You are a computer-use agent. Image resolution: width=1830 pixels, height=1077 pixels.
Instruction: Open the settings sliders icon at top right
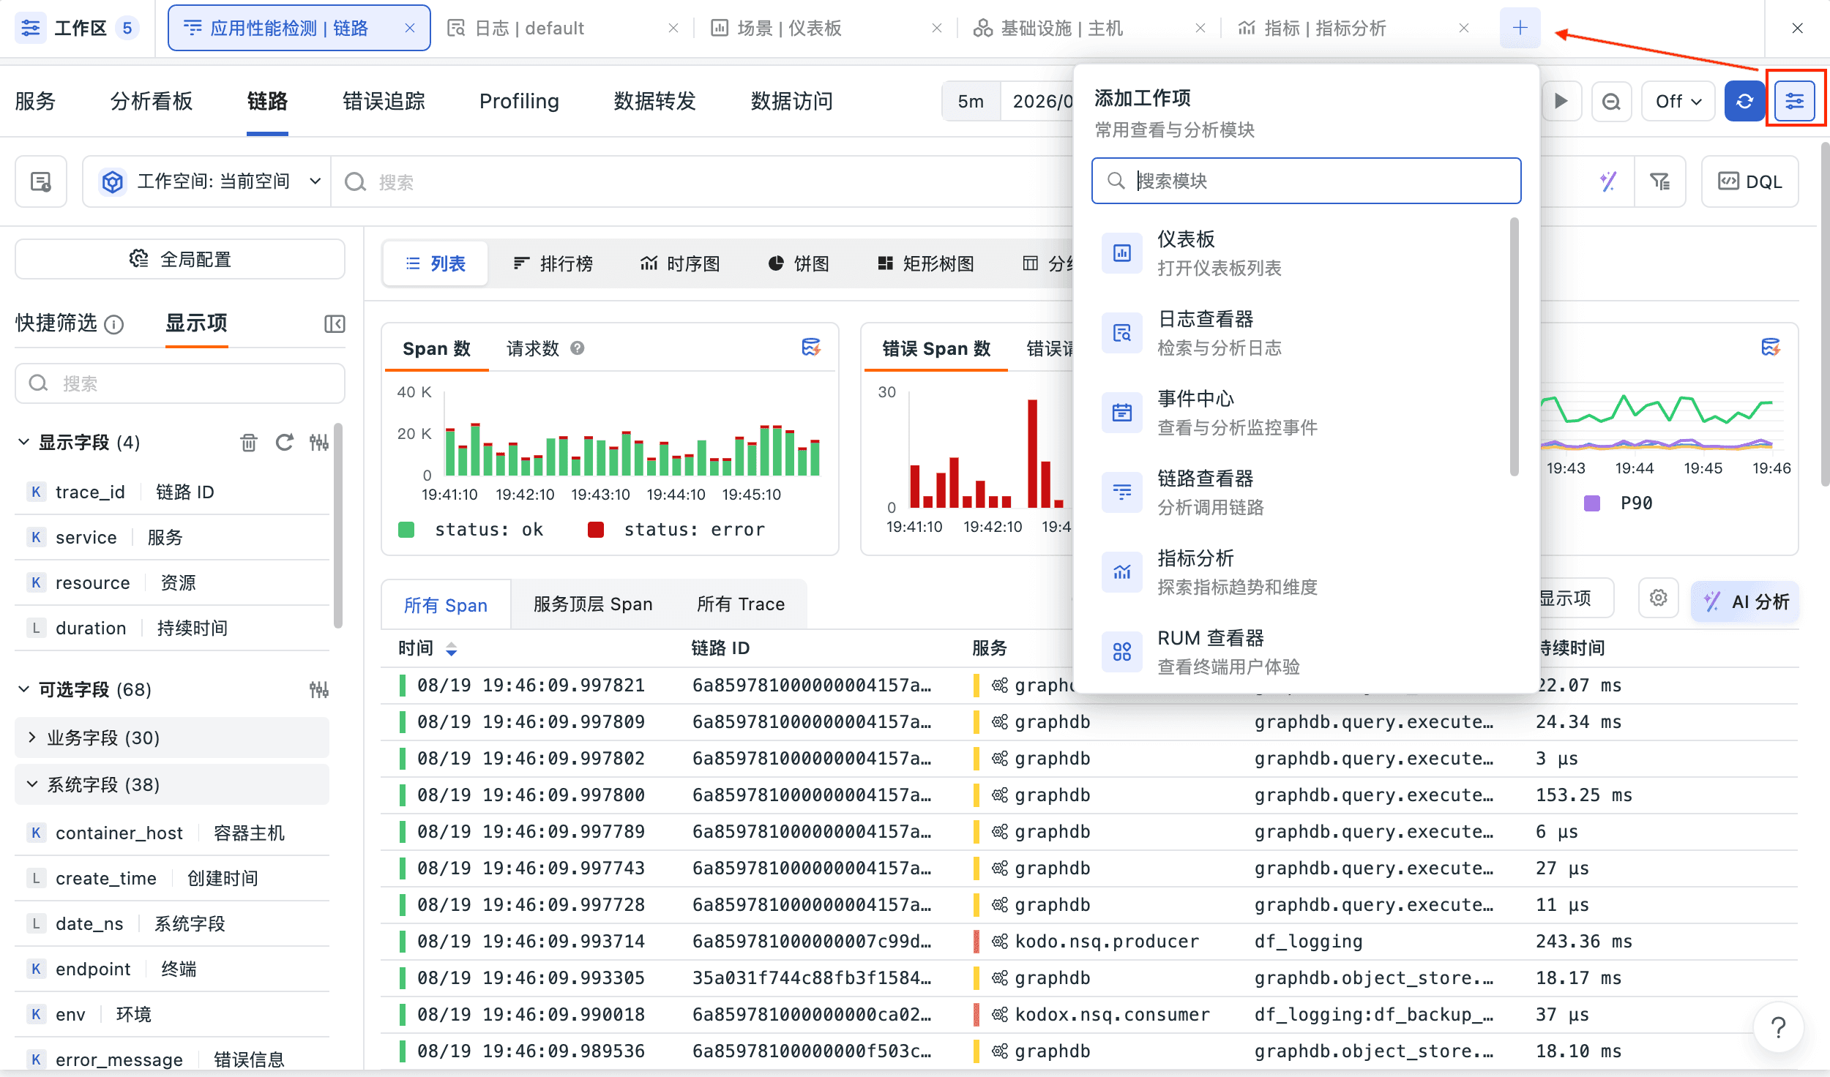[x=1794, y=101]
